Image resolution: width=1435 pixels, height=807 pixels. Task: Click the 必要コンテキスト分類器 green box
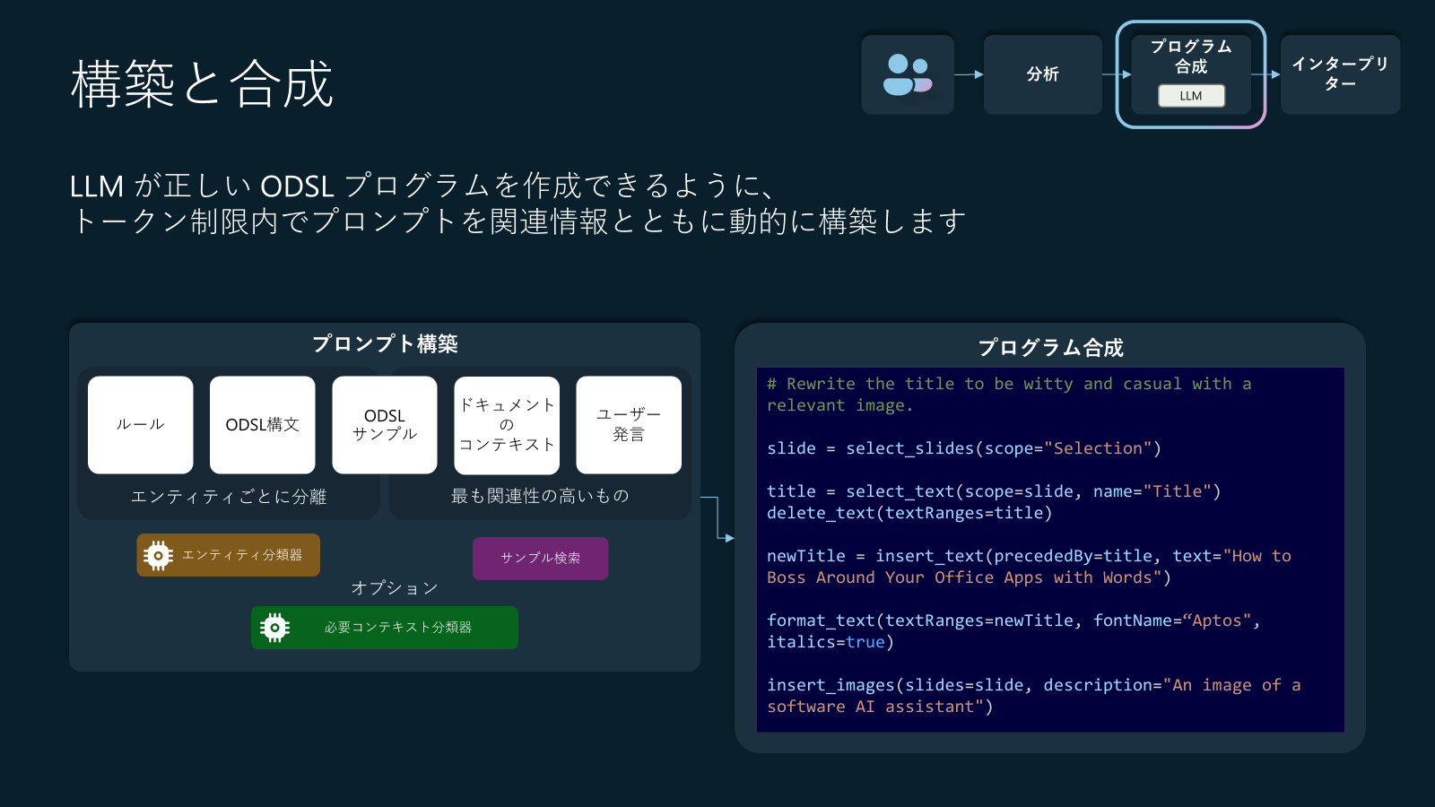(385, 628)
